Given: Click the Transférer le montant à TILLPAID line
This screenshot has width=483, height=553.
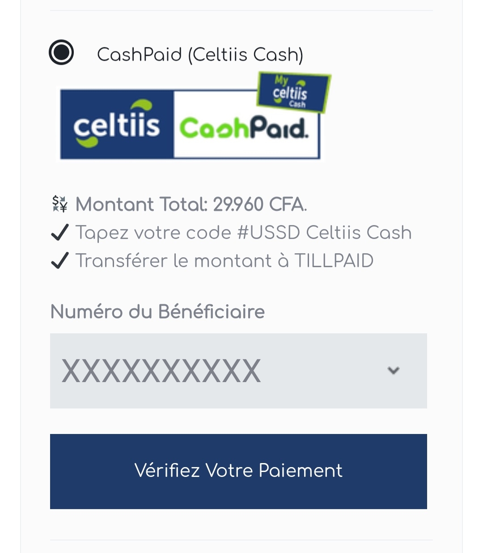Looking at the screenshot, I should tap(225, 261).
